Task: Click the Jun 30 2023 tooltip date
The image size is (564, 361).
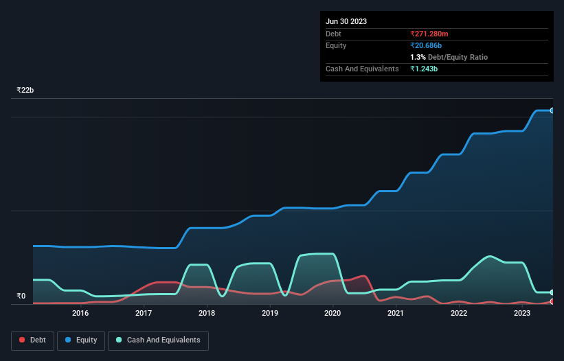Action: click(346, 21)
